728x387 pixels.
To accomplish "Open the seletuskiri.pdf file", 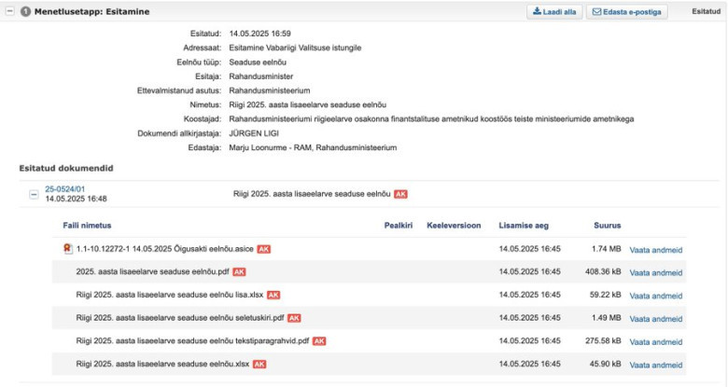I will click(180, 318).
